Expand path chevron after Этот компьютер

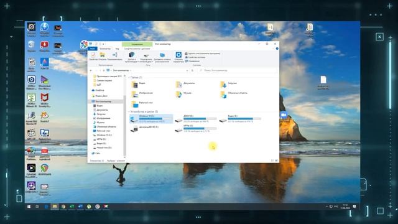[x=131, y=70]
